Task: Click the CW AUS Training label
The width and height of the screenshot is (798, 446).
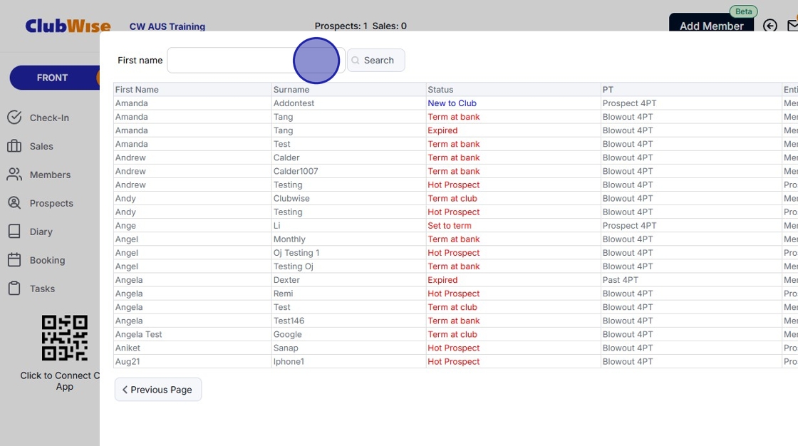Action: (x=167, y=26)
